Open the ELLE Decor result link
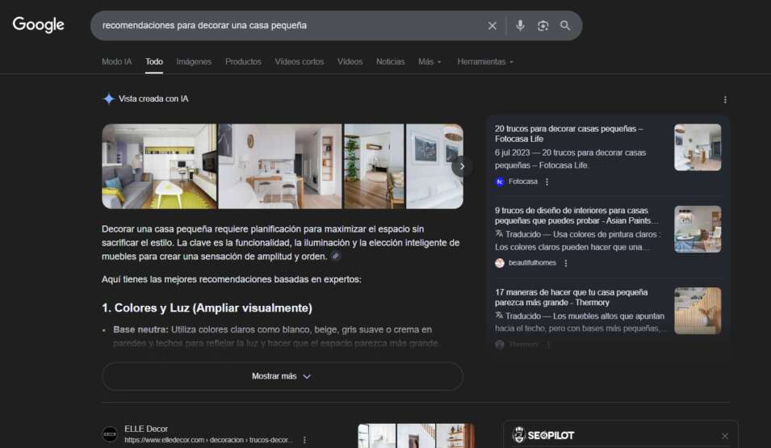The image size is (771, 448). click(146, 429)
